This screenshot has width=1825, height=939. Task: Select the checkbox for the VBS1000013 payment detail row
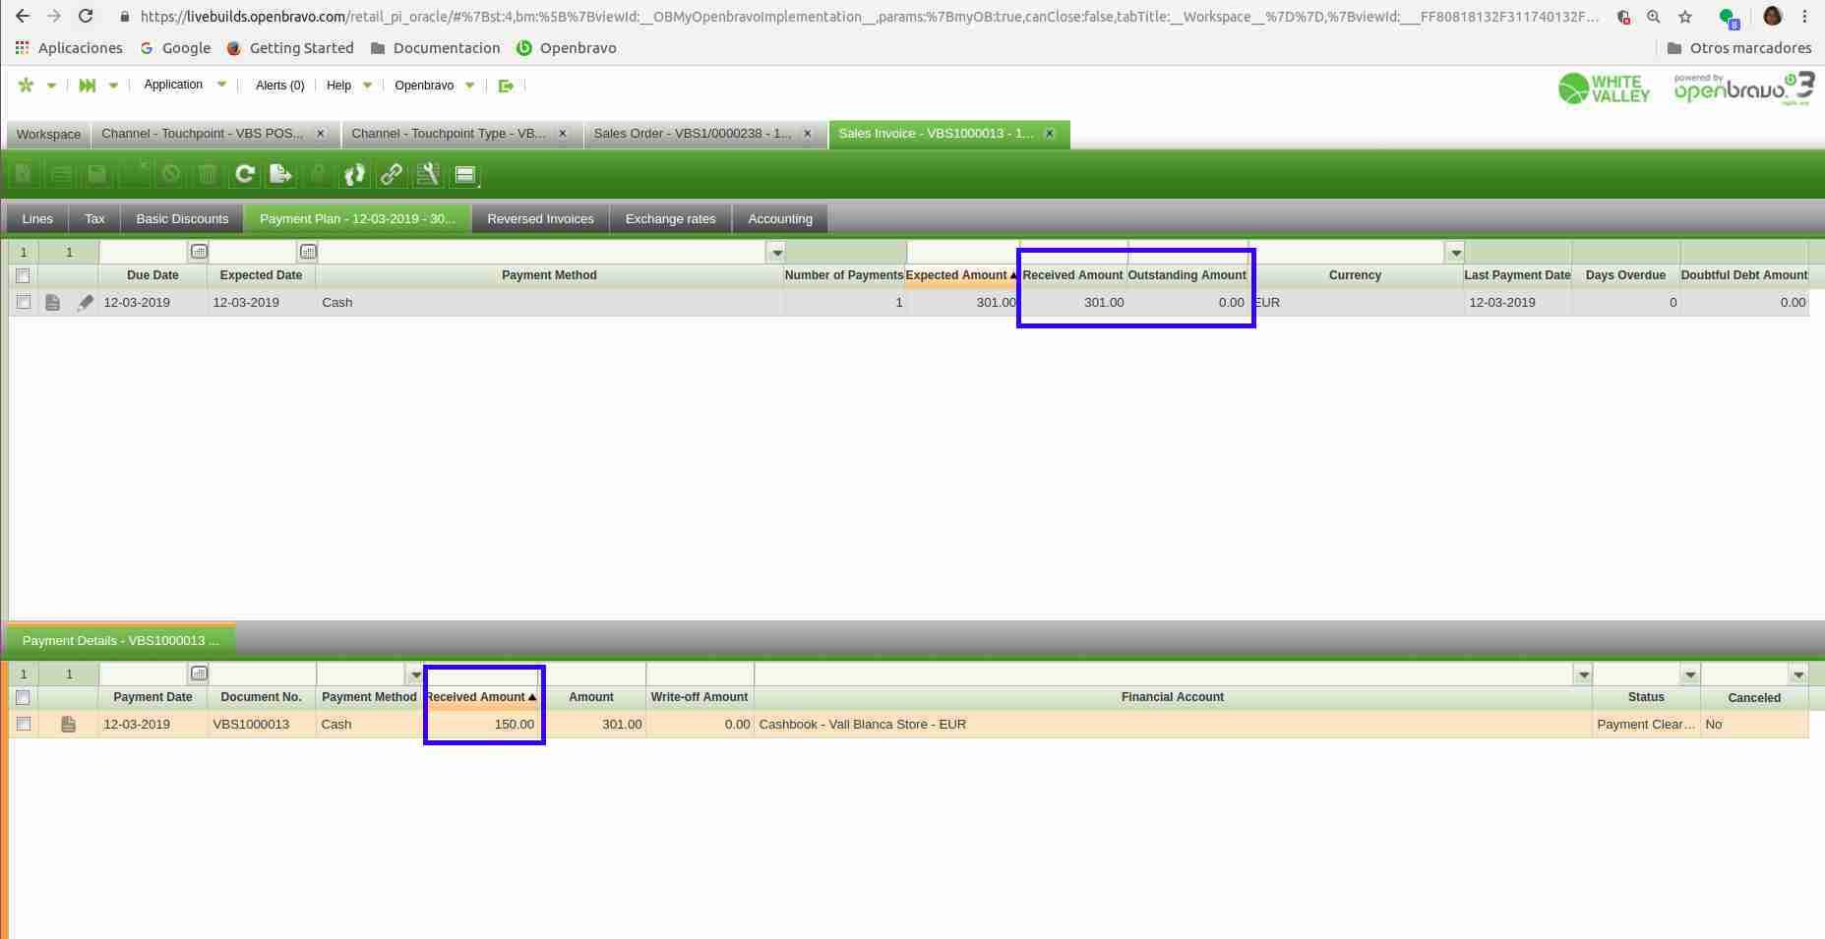24,725
